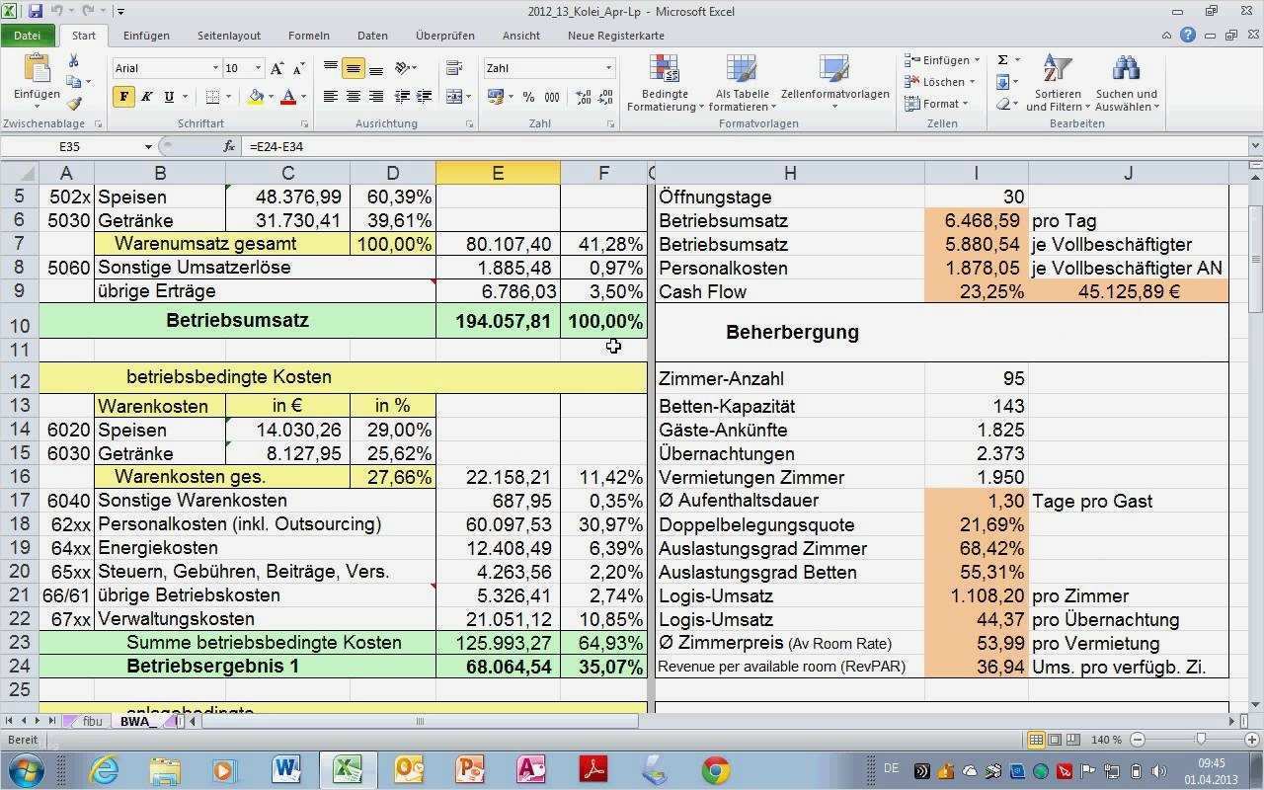This screenshot has height=790, width=1264.
Task: Toggle italic formatting
Action: click(146, 97)
